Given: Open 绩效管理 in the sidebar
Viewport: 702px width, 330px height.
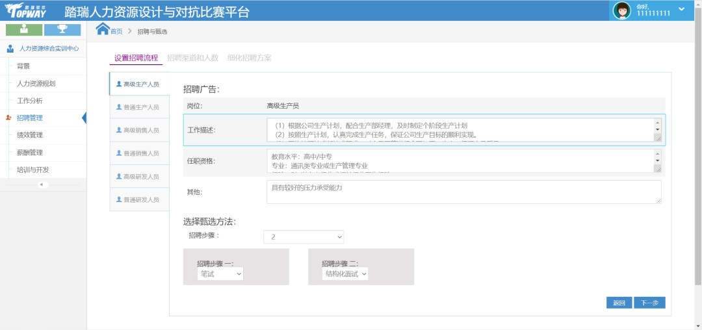Looking at the screenshot, I should 30,135.
